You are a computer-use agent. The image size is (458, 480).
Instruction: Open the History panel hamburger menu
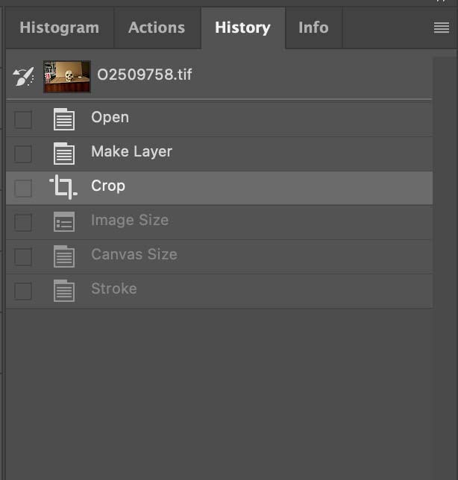(x=441, y=28)
